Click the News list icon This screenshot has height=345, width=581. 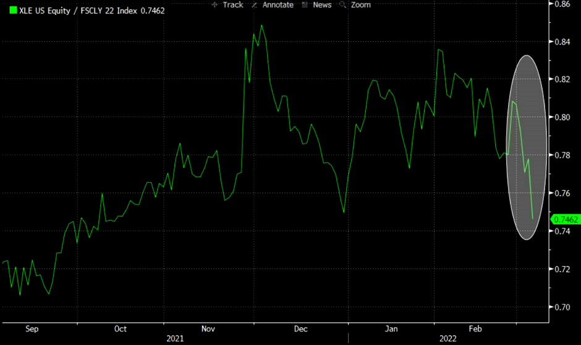click(305, 5)
